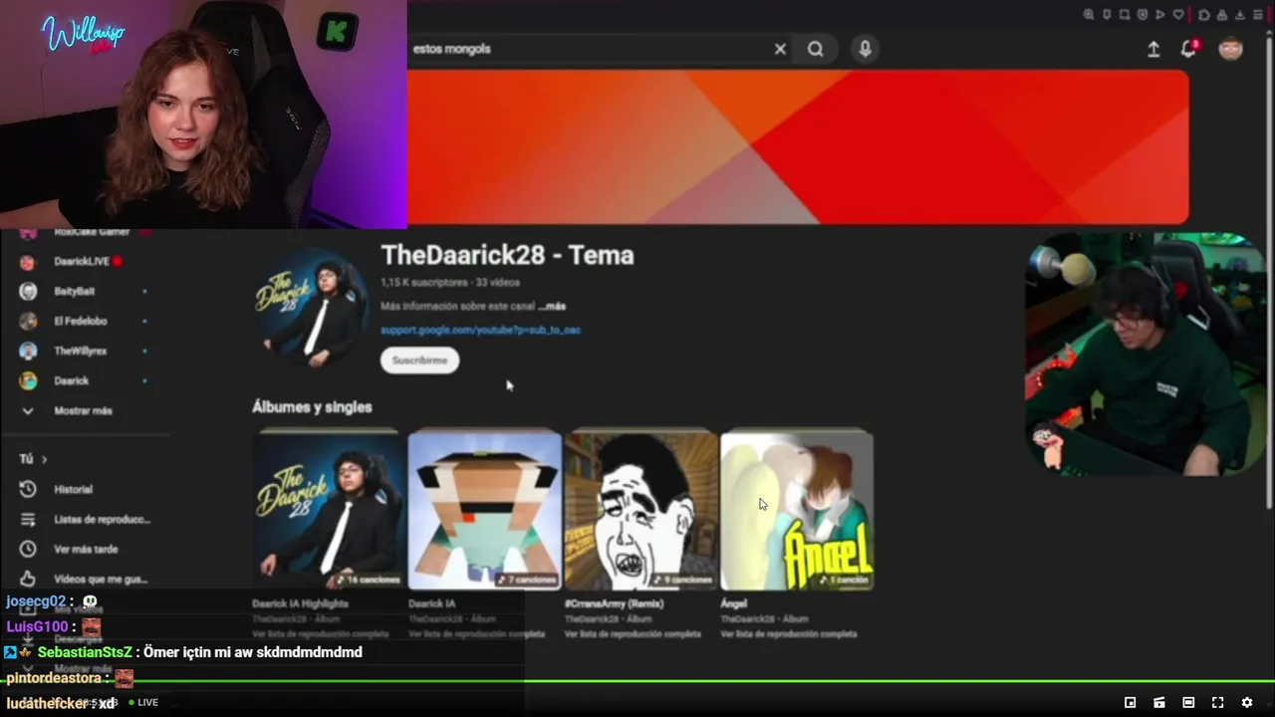
Task: Click the clip creation icon
Action: pos(1159,702)
